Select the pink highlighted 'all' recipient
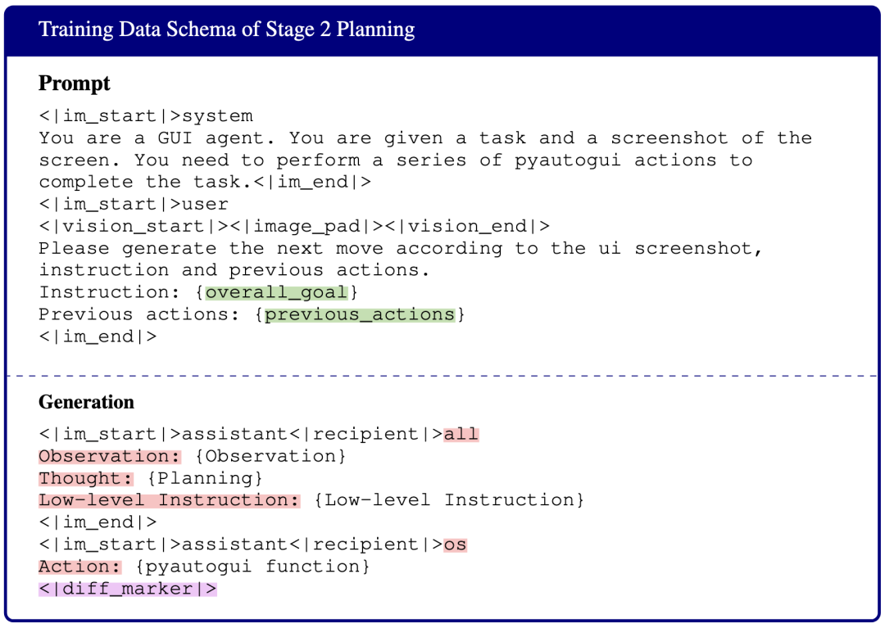The height and width of the screenshot is (628, 885). click(461, 435)
